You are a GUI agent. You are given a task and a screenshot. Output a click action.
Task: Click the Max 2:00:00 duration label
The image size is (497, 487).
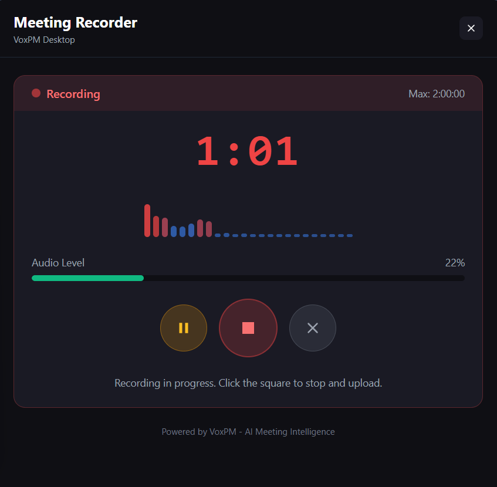point(436,93)
